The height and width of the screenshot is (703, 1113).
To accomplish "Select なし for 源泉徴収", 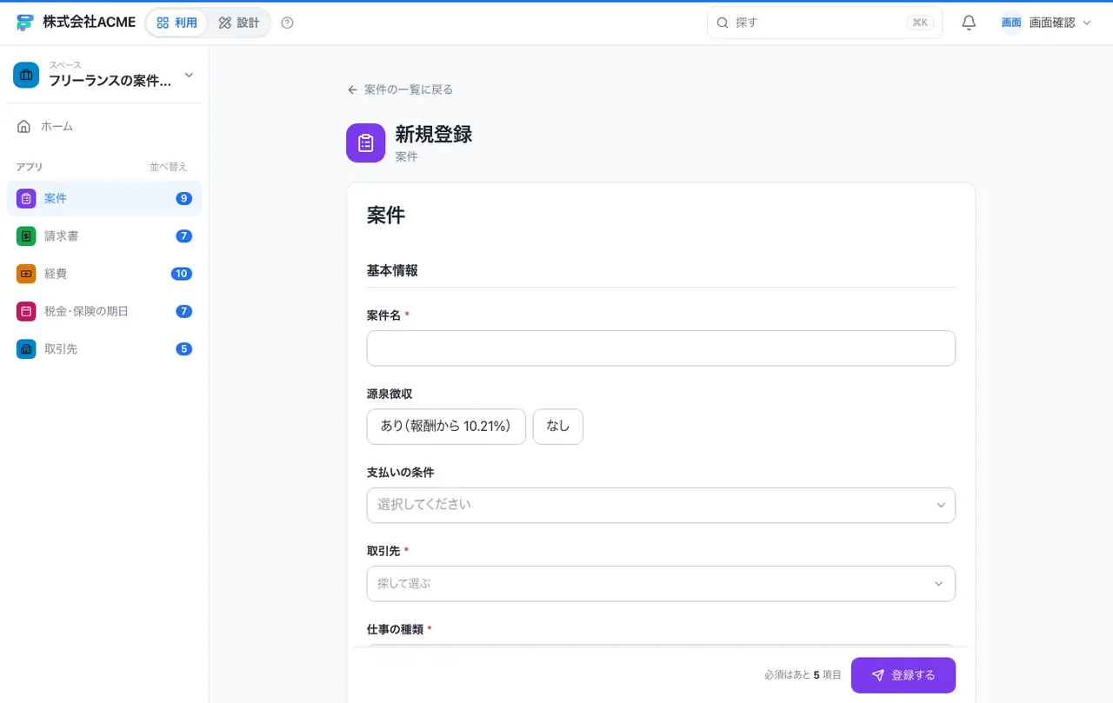I will (558, 427).
